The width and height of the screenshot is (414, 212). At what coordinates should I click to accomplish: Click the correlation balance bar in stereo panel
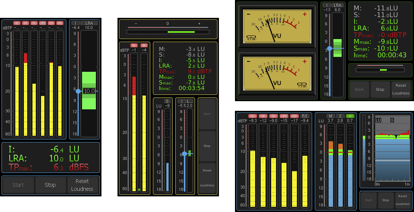168,32
